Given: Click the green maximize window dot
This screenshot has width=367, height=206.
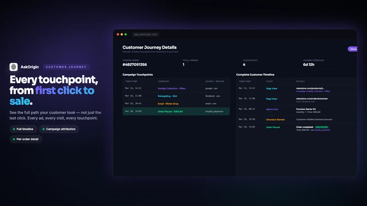Looking at the screenshot, I should tap(126, 34).
